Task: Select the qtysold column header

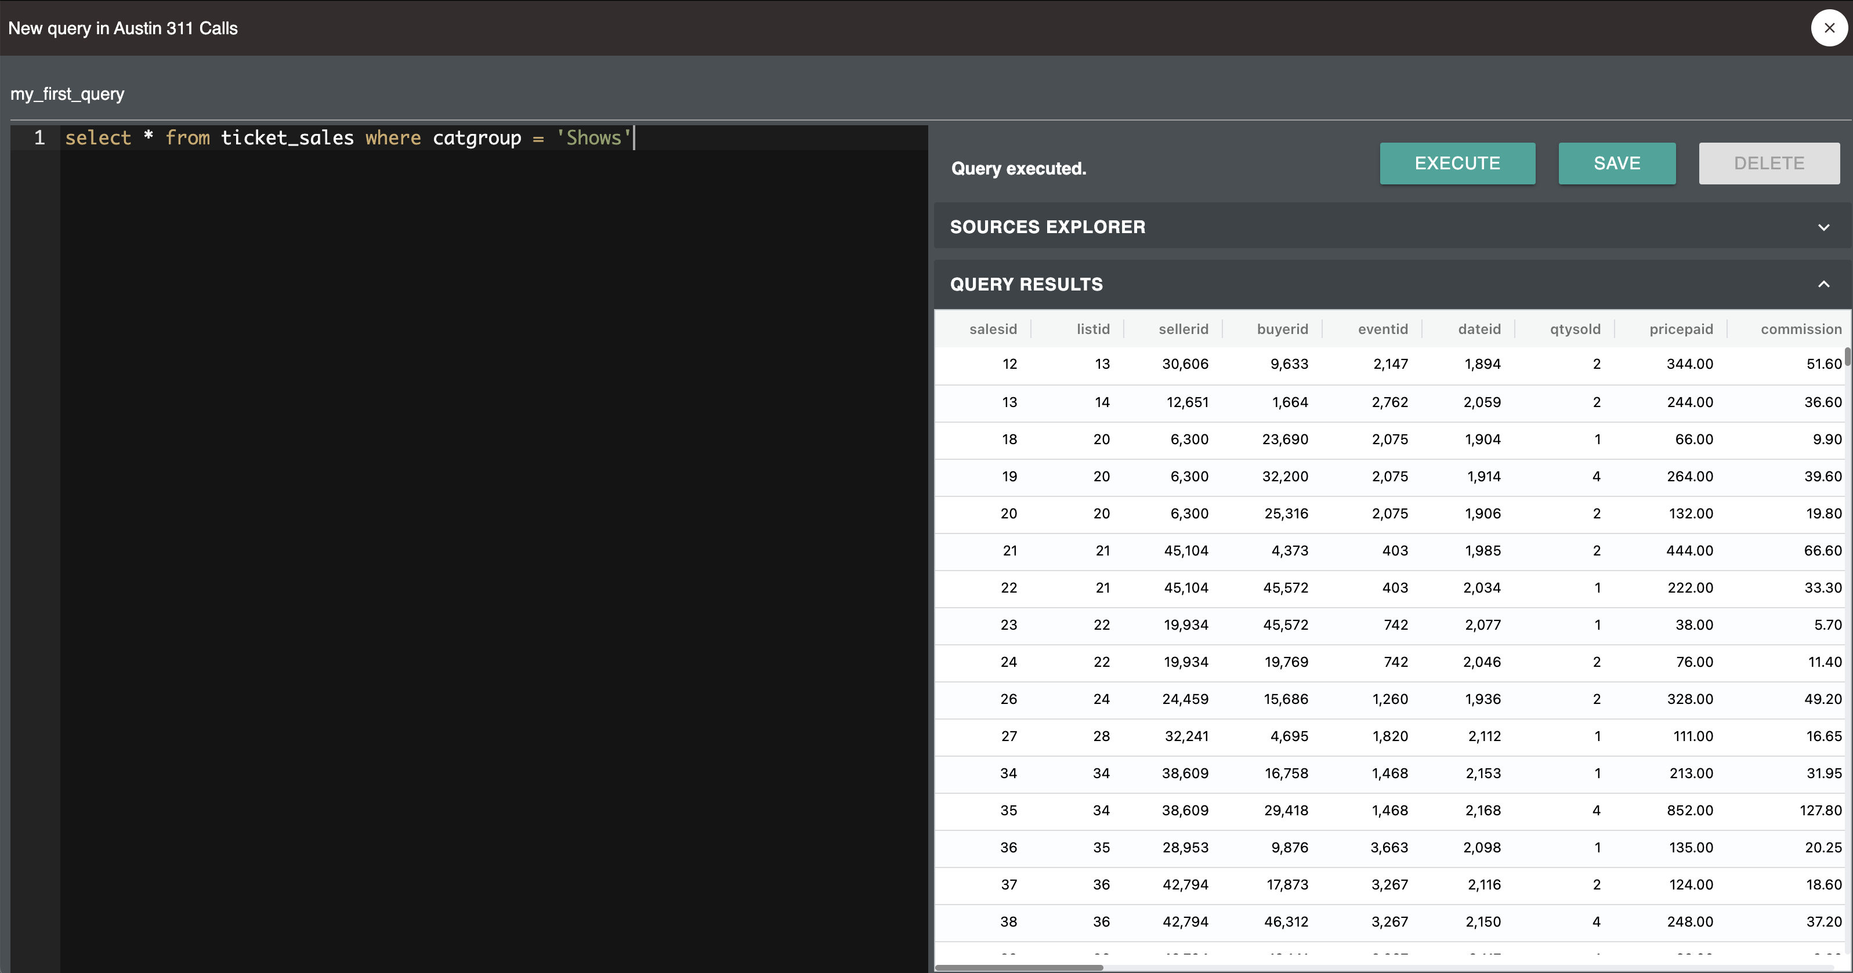Action: (x=1575, y=329)
